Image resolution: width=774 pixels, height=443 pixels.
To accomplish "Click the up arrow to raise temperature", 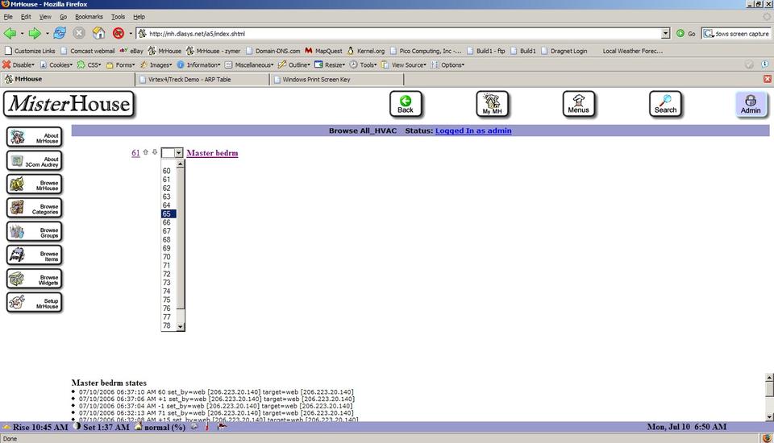I will click(146, 152).
